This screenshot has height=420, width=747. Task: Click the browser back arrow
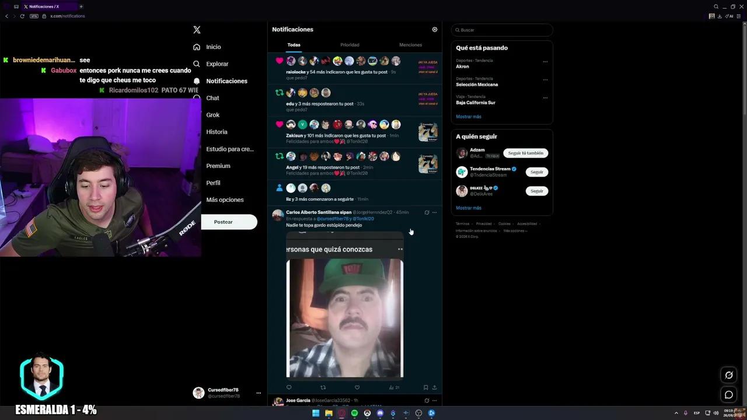click(x=6, y=16)
